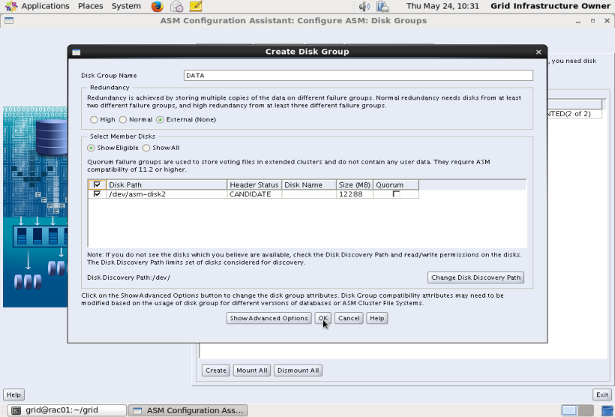Select the /dev/asm-disk2 path cell

tap(166, 194)
